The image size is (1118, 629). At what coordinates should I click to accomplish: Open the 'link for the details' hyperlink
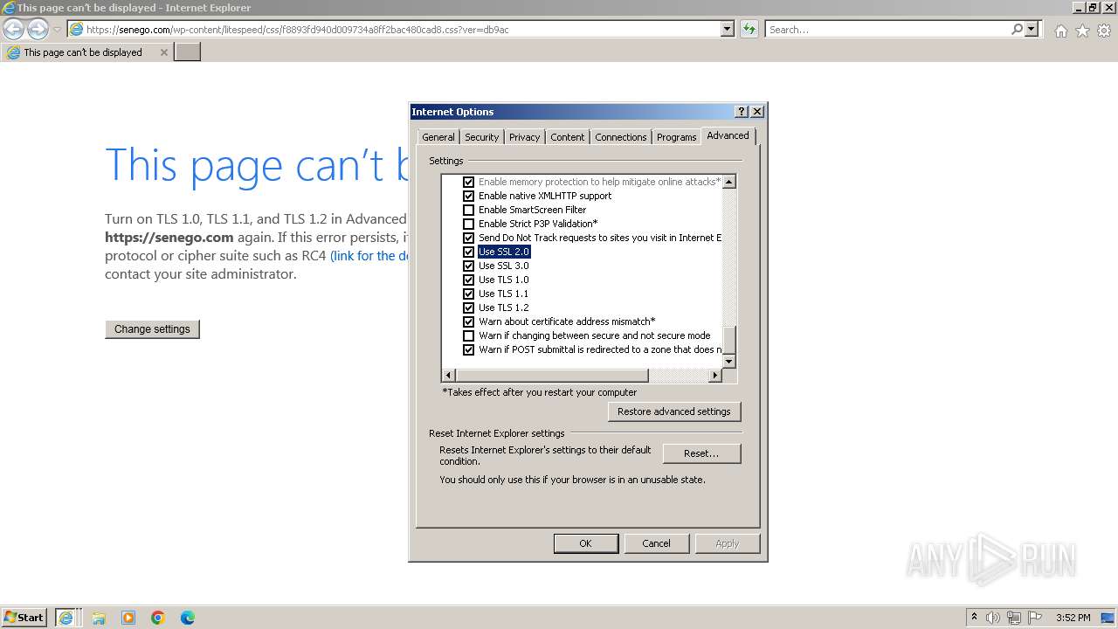click(370, 256)
